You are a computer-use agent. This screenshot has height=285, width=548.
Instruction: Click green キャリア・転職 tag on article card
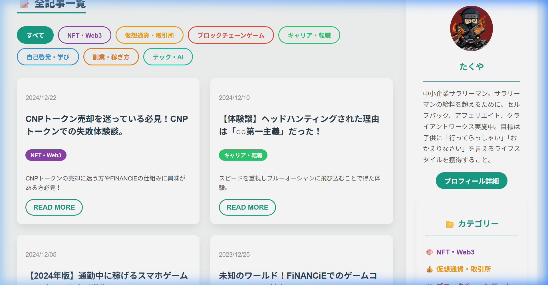point(243,155)
